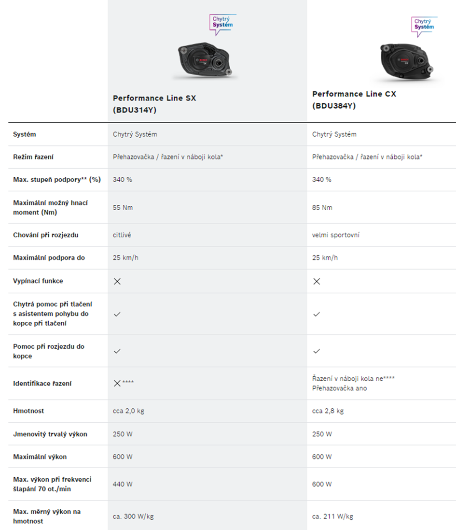Click the X icon for SX Vypínací funkce

(x=117, y=281)
